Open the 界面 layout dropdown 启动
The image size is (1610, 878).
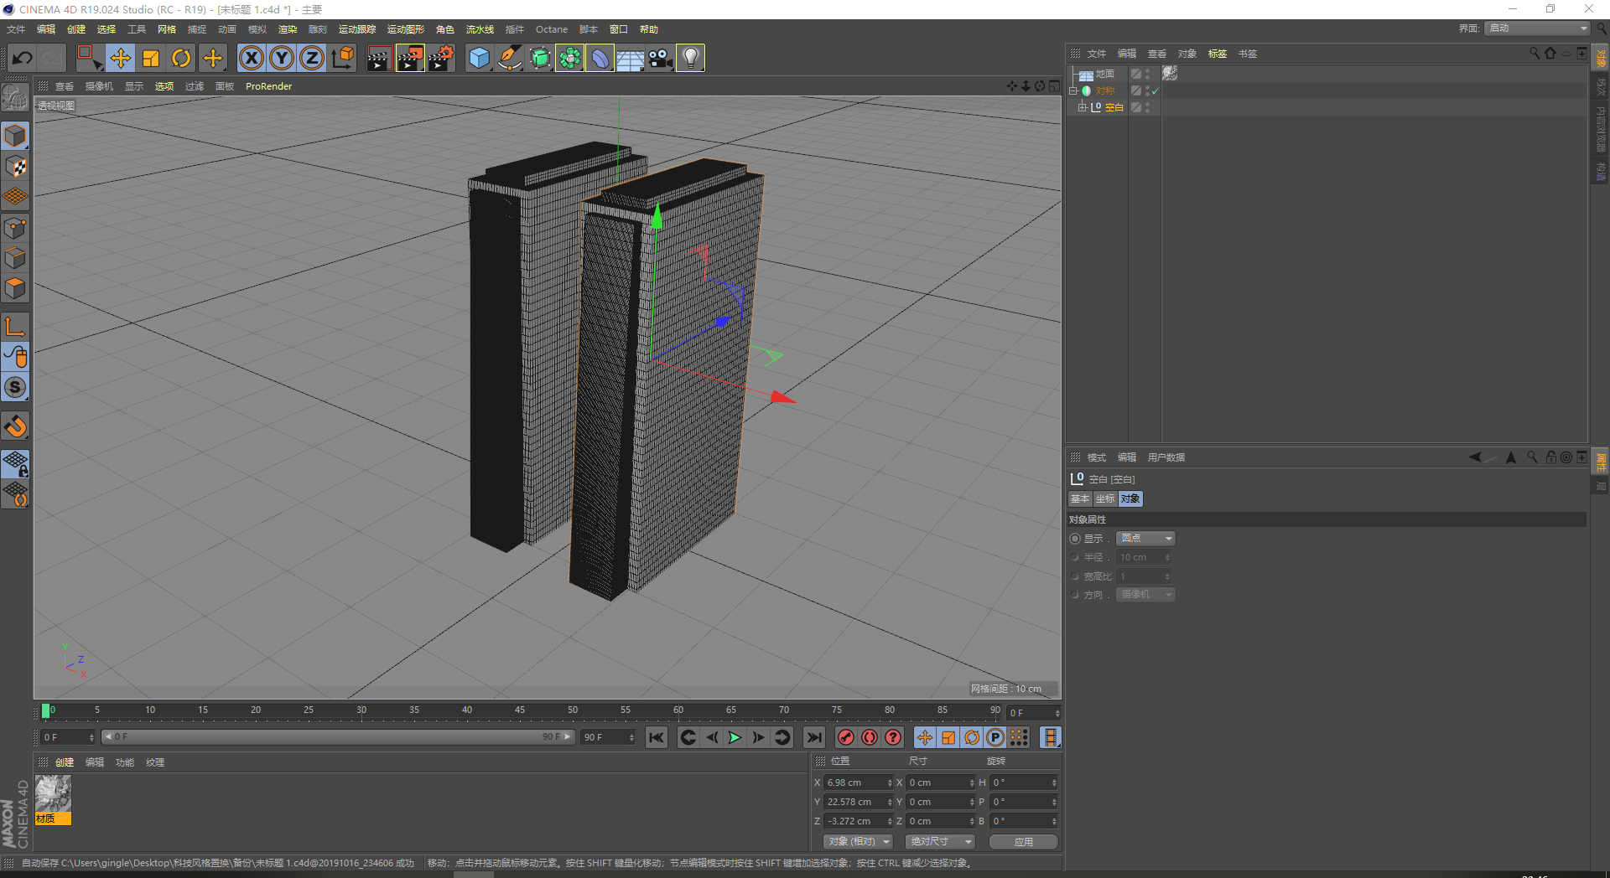pos(1537,28)
